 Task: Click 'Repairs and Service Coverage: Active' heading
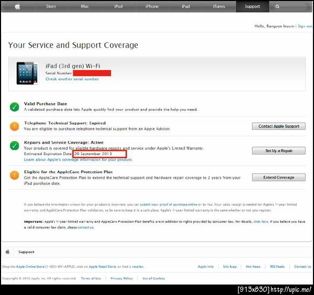point(64,143)
